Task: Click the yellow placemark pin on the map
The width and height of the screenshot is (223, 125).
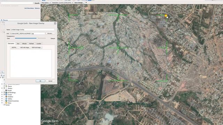Action: pos(166,16)
